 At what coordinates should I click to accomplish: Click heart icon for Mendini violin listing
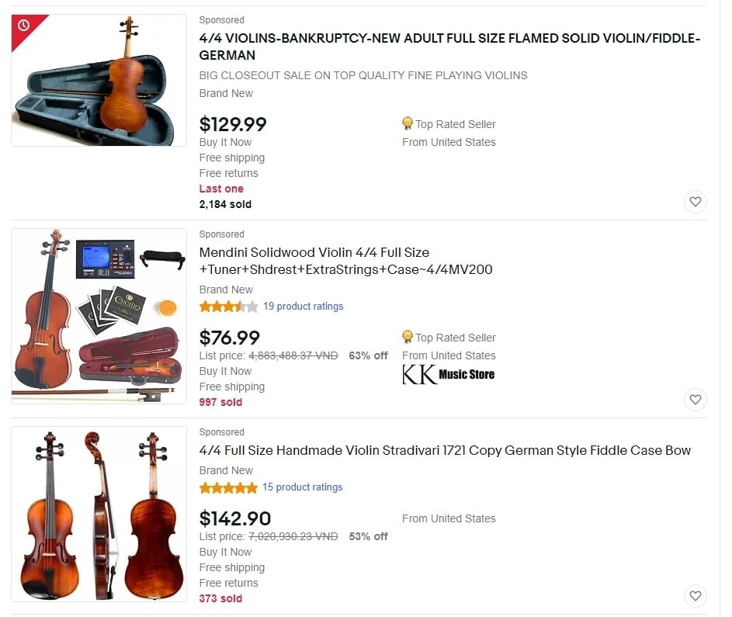click(x=695, y=400)
